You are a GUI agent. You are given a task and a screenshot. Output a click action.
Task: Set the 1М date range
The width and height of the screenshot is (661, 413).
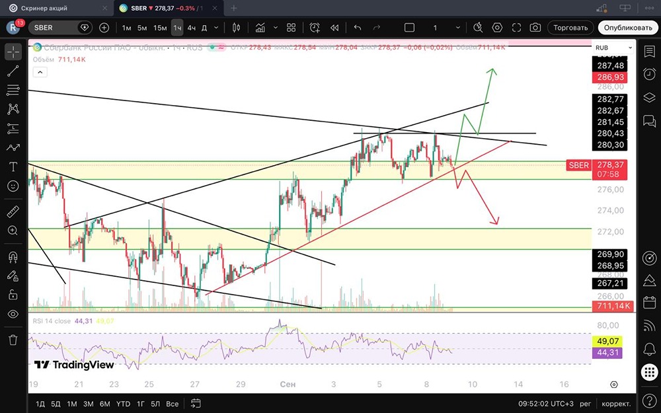(x=72, y=404)
